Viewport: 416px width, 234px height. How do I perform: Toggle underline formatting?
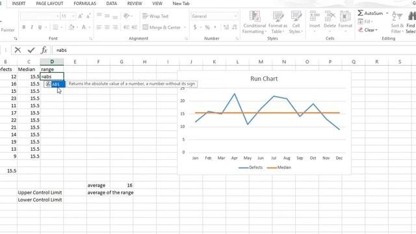(40, 27)
